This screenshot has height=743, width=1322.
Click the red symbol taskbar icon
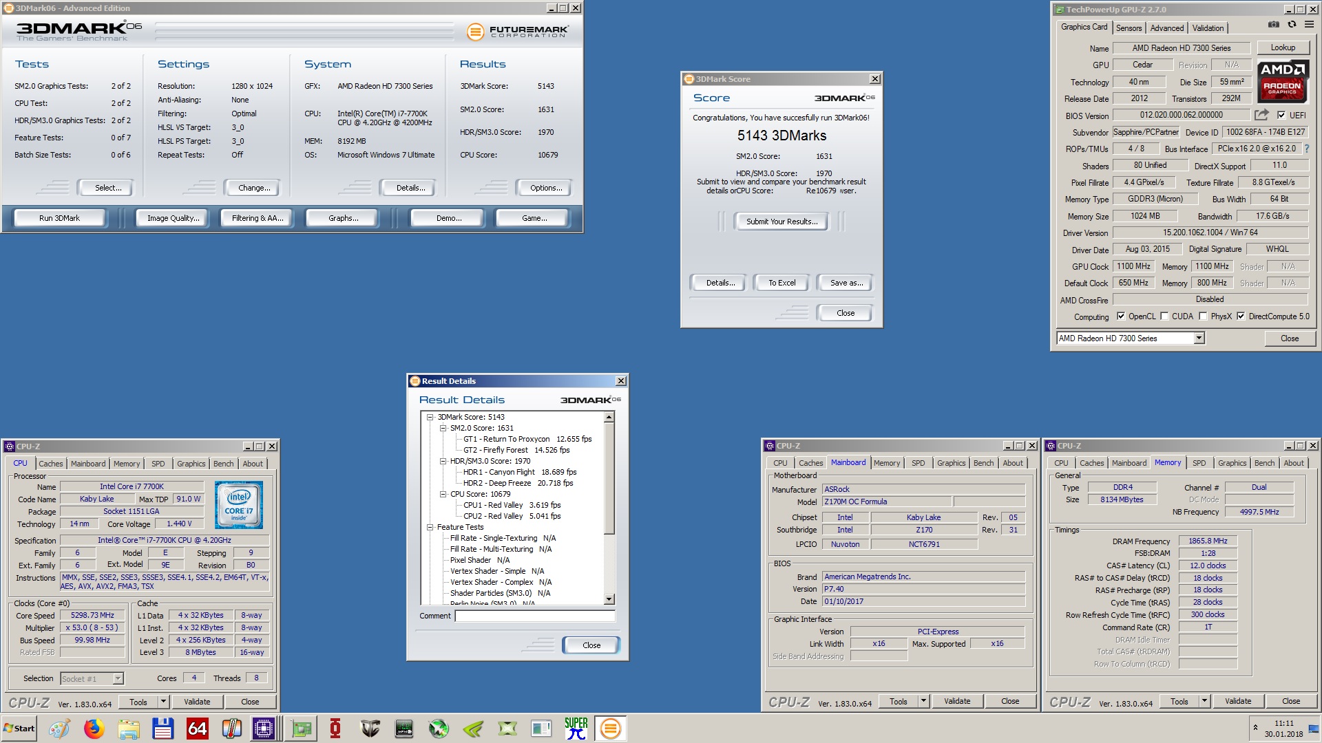[335, 729]
